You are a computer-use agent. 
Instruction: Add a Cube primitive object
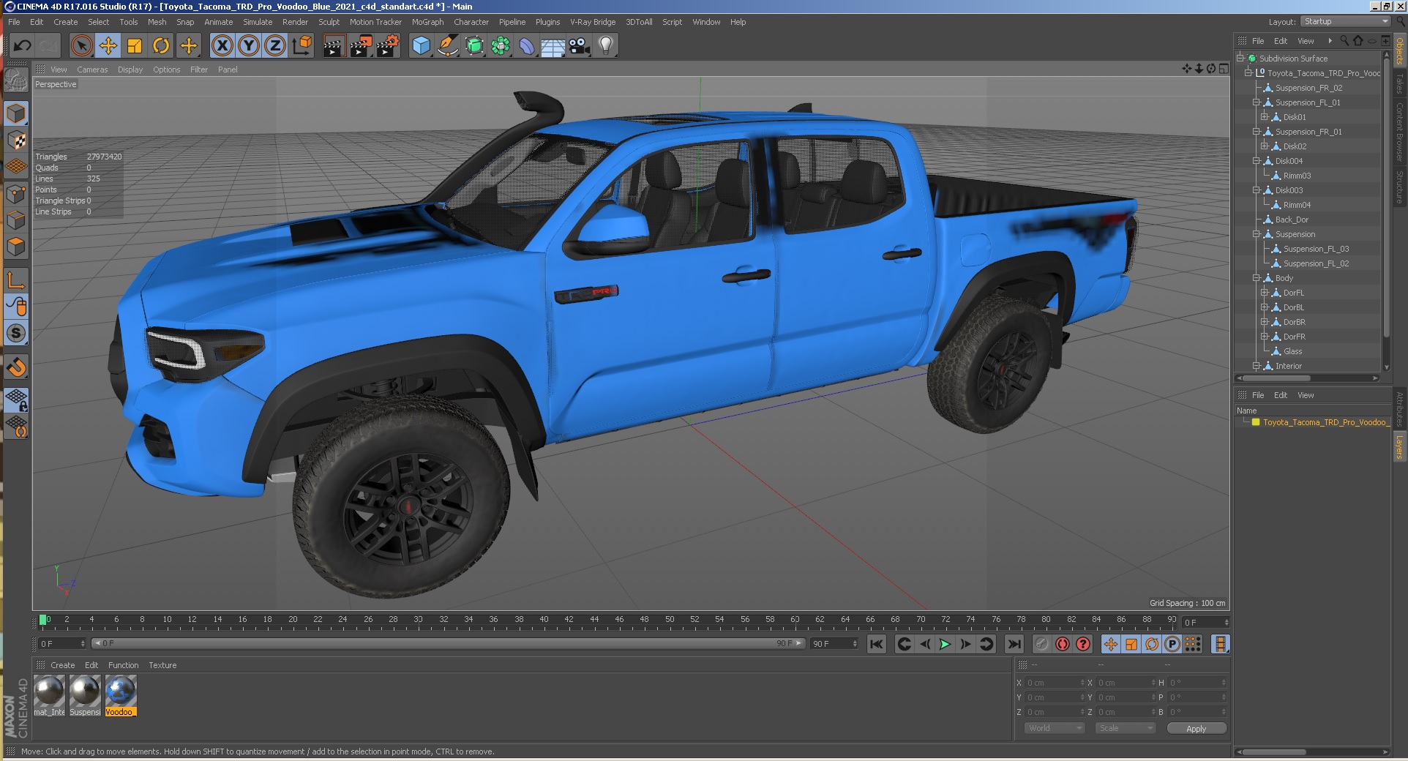(422, 46)
